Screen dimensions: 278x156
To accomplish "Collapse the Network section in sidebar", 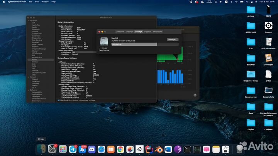I will (x=29, y=77).
